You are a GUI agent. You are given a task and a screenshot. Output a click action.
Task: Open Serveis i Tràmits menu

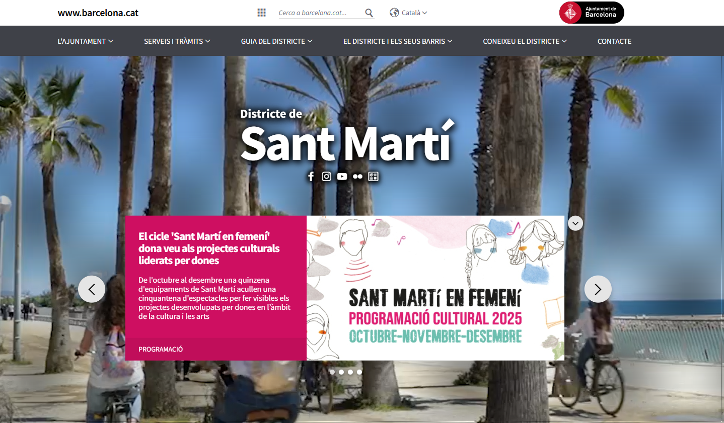177,41
